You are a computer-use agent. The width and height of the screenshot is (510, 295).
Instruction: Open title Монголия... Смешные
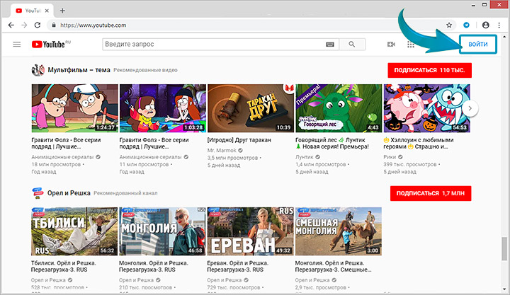click(333, 267)
